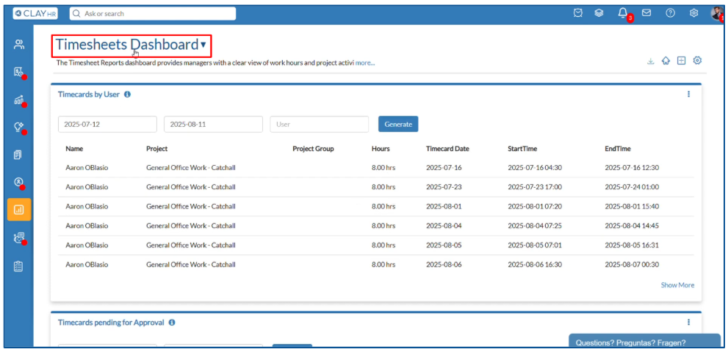Open the performance growth chart sidebar icon
The width and height of the screenshot is (728, 352).
(x=18, y=100)
